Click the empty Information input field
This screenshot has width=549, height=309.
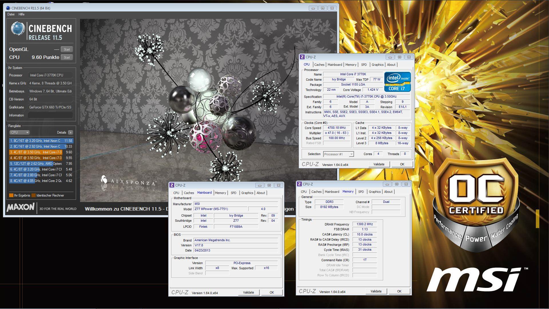[50, 115]
